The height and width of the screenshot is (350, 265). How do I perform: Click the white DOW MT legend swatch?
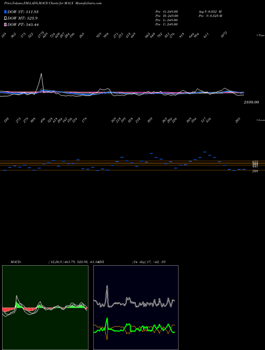point(5,19)
